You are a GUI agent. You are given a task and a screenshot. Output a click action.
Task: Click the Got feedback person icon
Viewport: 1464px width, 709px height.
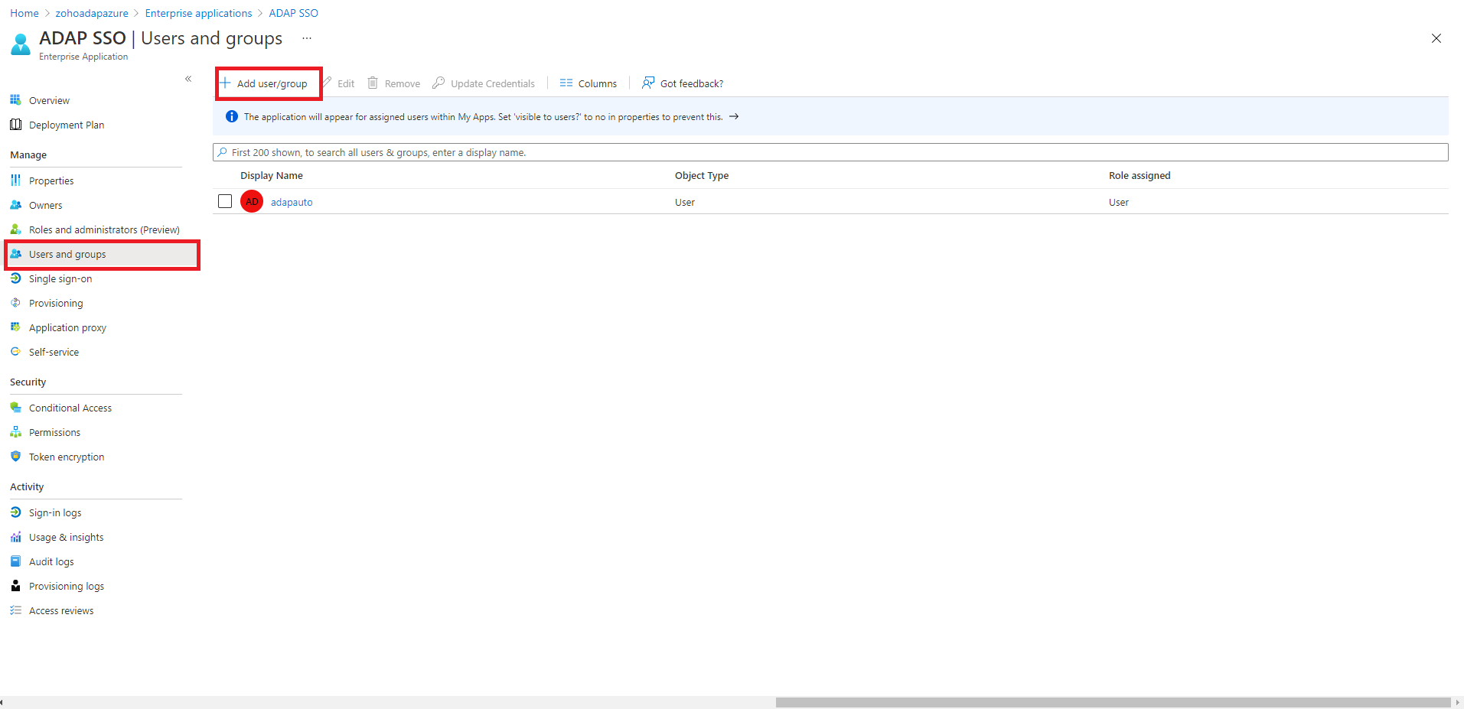coord(648,83)
